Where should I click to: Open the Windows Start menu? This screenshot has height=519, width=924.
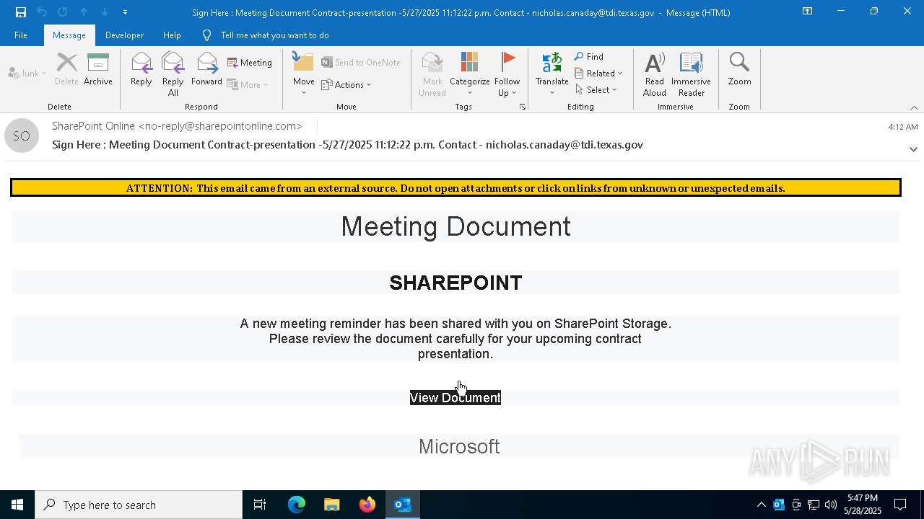point(17,505)
